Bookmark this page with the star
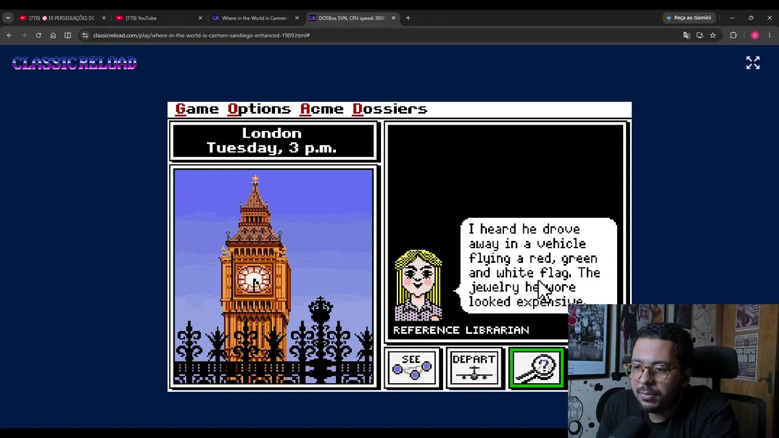The width and height of the screenshot is (779, 438). point(713,35)
